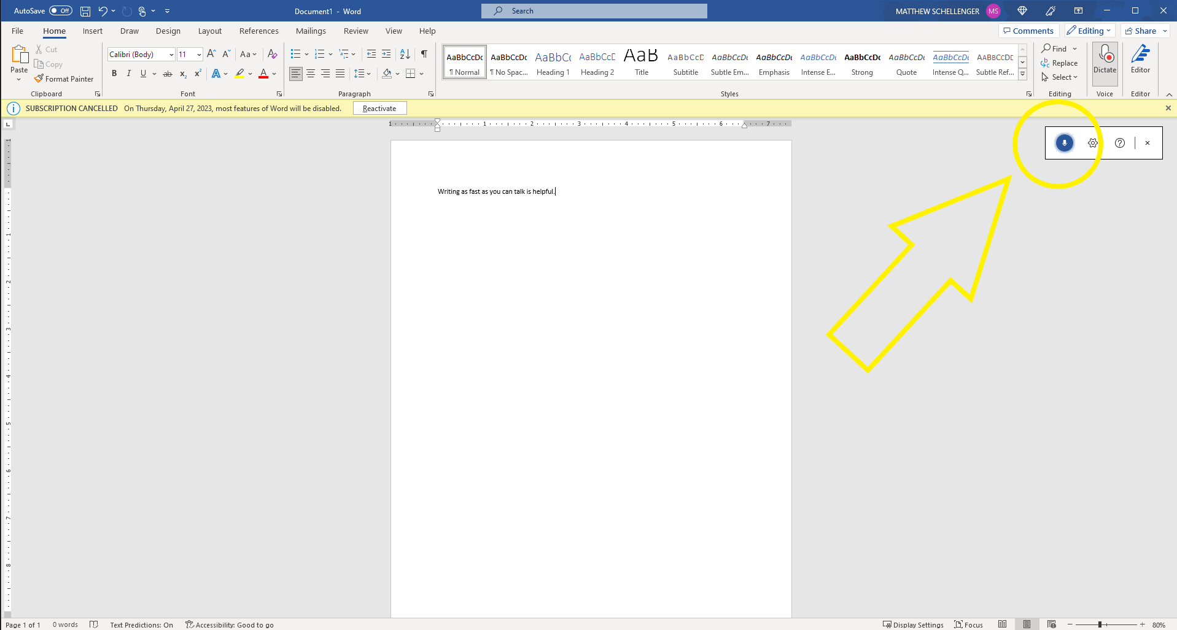Image resolution: width=1177 pixels, height=630 pixels.
Task: Justify the paragraph text
Action: [x=340, y=74]
